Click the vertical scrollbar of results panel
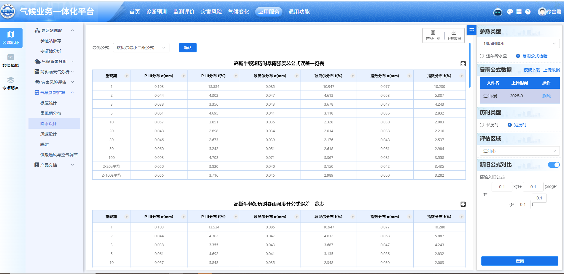The height and width of the screenshot is (274, 564). (469, 65)
